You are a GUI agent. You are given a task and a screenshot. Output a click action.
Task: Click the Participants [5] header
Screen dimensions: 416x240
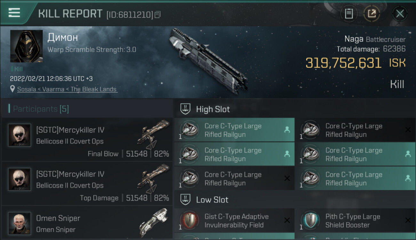click(x=41, y=109)
